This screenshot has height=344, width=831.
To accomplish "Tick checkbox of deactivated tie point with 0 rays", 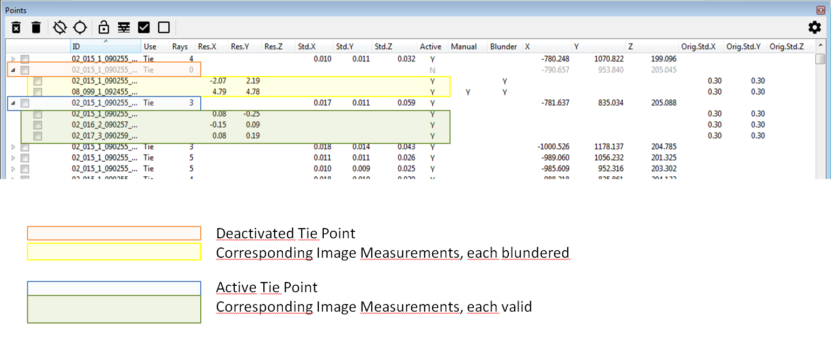I will tap(25, 70).
